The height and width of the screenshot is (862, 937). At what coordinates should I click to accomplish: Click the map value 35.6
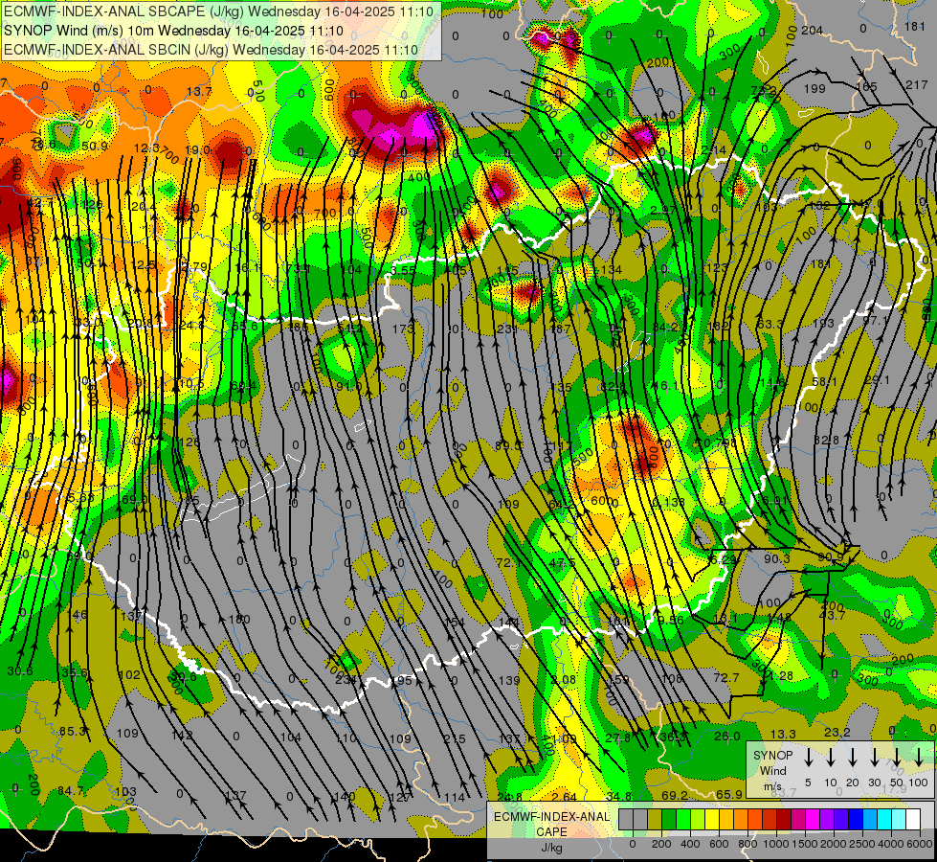(76, 672)
